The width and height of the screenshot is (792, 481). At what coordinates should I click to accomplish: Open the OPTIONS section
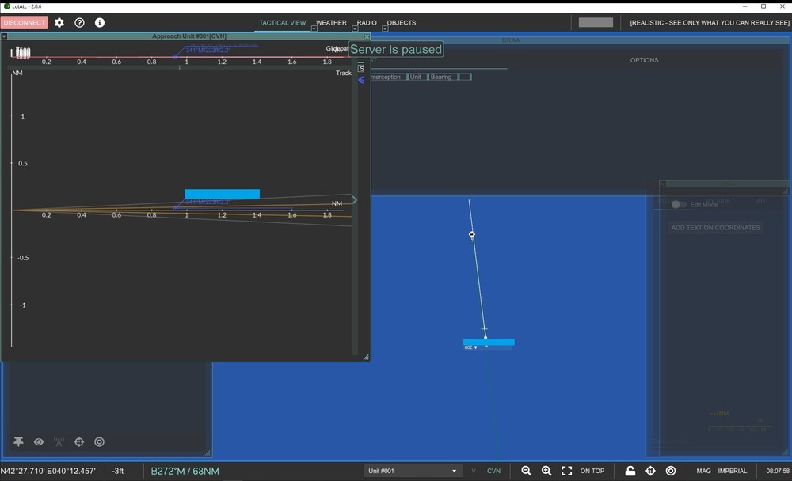click(x=644, y=60)
